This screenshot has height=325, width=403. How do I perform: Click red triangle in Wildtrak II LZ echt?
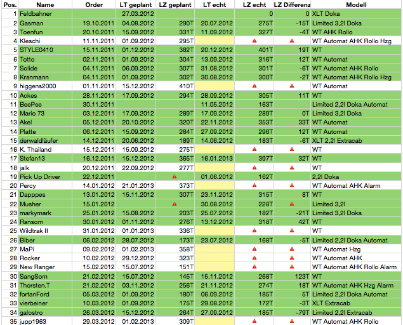[x=254, y=230]
